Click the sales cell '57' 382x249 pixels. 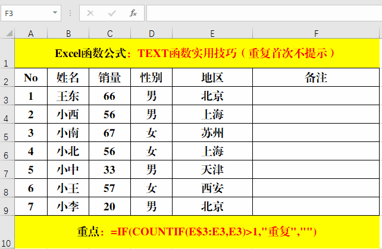[x=110, y=188]
